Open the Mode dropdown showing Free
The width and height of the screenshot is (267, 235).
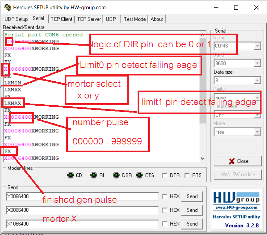[257, 132]
